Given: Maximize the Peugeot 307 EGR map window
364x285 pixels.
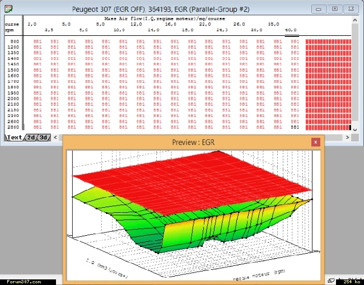Looking at the screenshot, I should [x=334, y=9].
